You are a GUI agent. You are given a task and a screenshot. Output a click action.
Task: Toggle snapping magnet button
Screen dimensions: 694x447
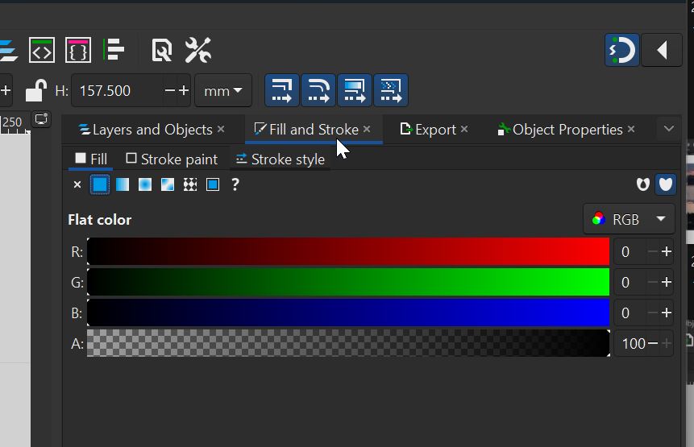click(x=621, y=50)
